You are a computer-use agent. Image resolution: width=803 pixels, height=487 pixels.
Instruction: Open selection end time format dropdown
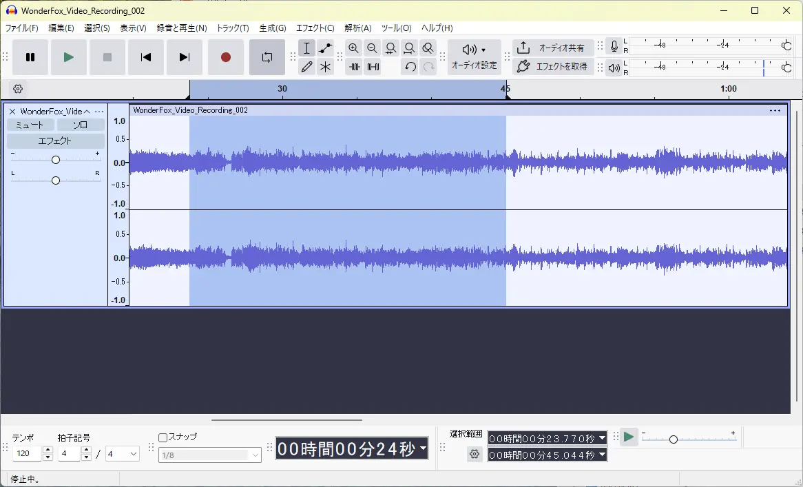[602, 455]
